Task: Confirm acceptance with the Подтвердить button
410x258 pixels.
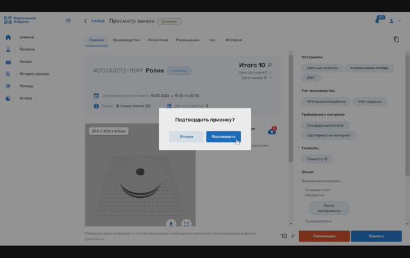Action: pos(224,137)
